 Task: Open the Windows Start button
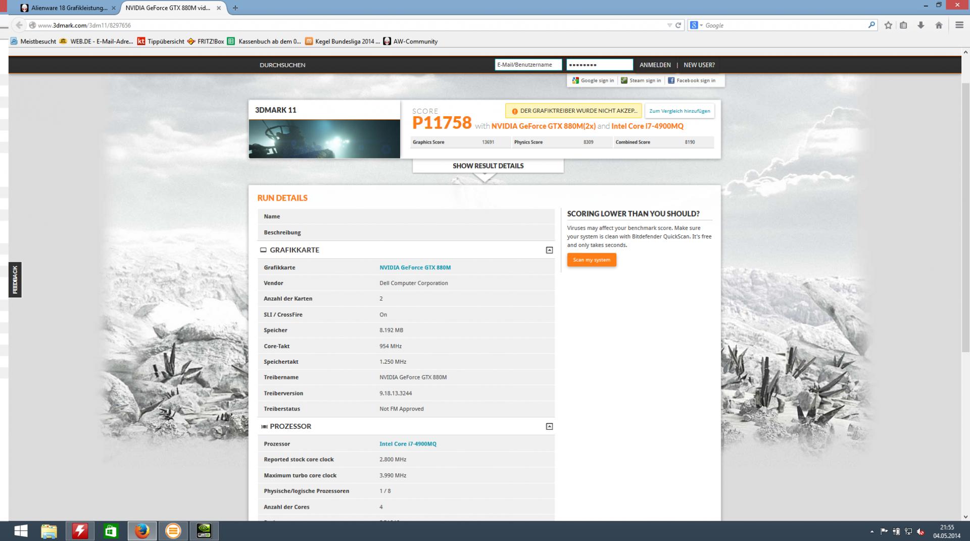(x=21, y=531)
